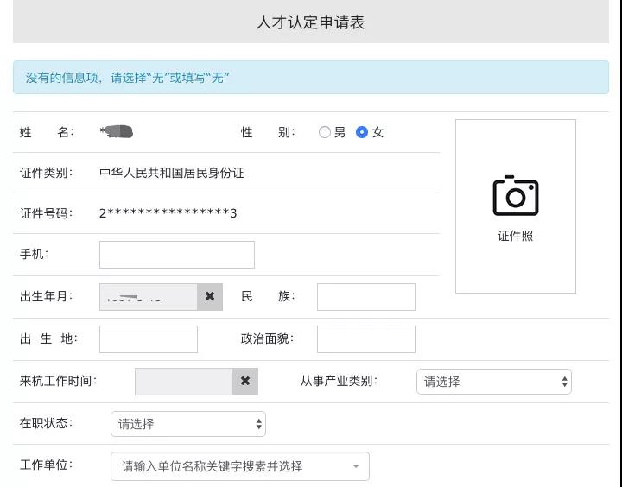Screen dimensions: 622x487
Task: Click into the 民族 input field
Action: (366, 297)
